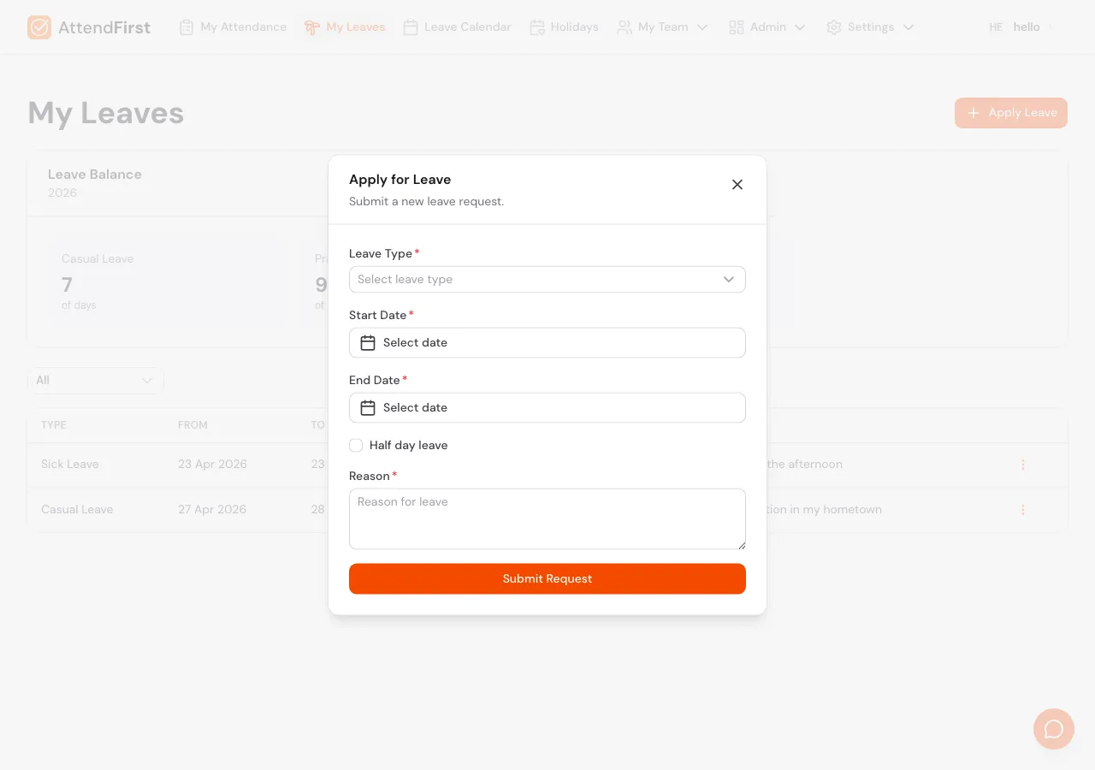Click inside the Reason for leave field
The height and width of the screenshot is (770, 1095).
pos(547,518)
